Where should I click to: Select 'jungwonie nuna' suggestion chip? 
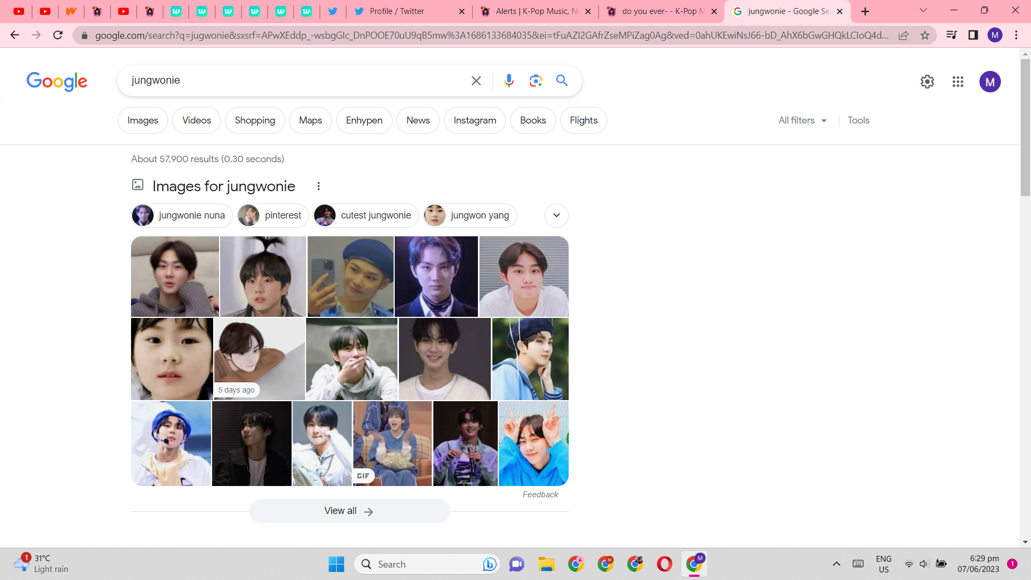tap(182, 215)
